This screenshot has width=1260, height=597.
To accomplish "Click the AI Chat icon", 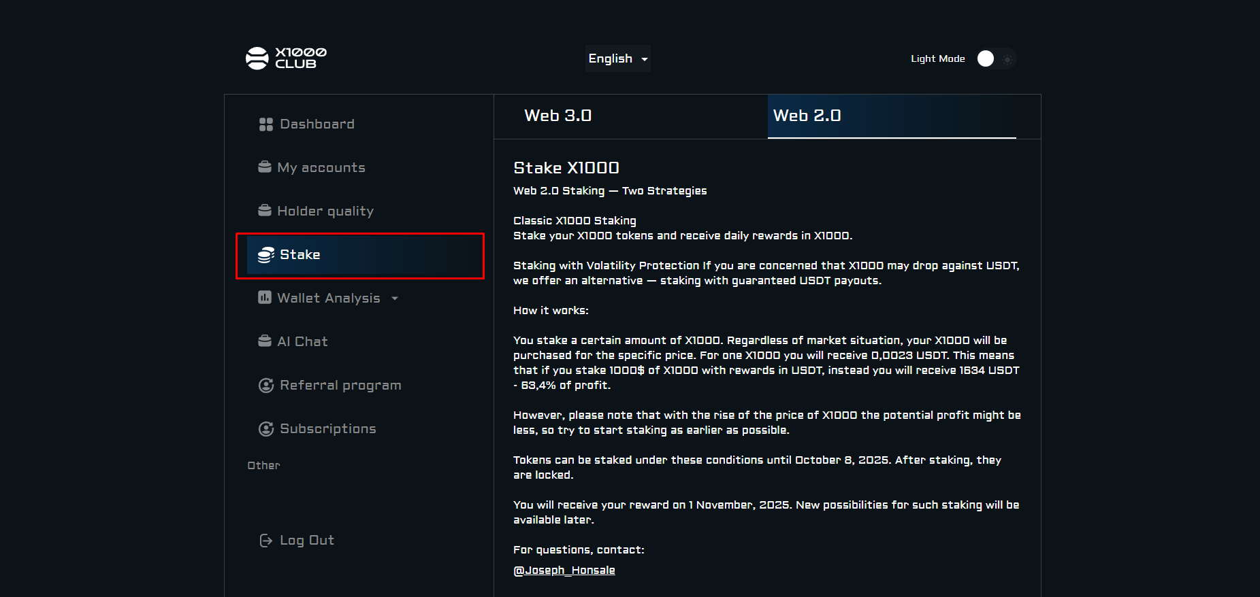I will point(264,341).
